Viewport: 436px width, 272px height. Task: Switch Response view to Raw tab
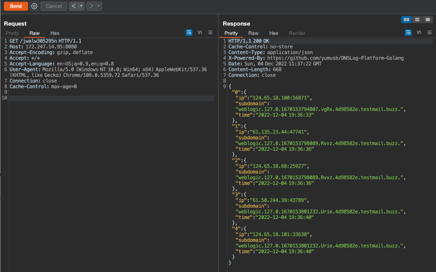pos(253,33)
